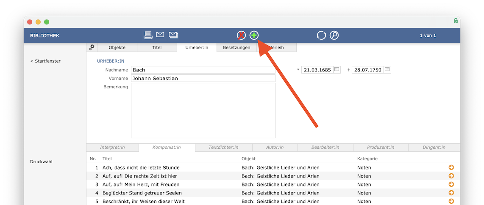Open arrow for Beglückter Stand getreuer Seelen

451,193
